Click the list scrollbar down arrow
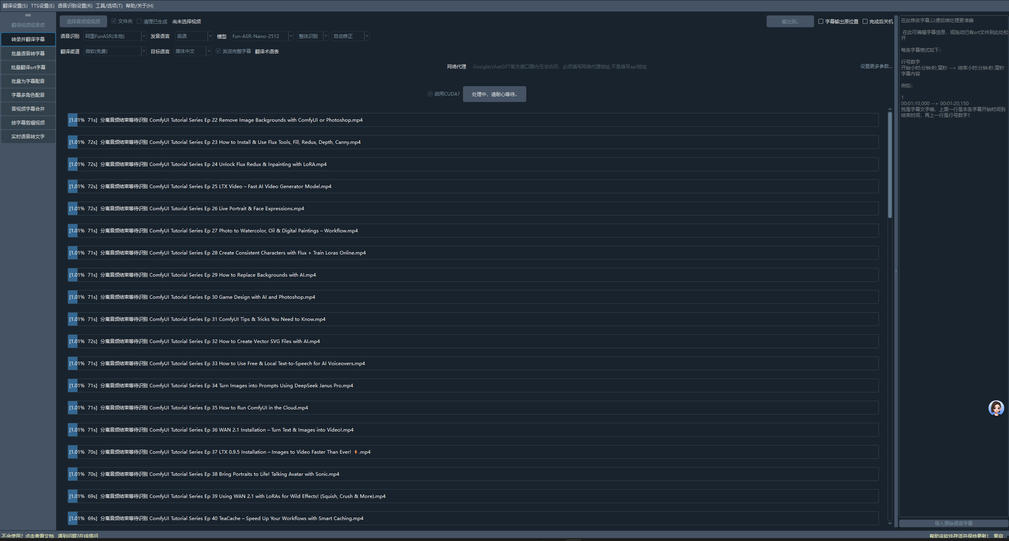This screenshot has width=1009, height=541. pos(890,523)
